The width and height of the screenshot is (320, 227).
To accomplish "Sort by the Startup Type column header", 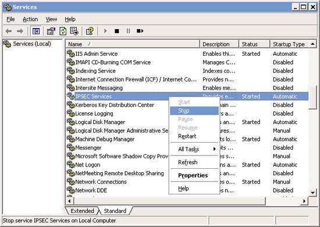I will point(289,44).
